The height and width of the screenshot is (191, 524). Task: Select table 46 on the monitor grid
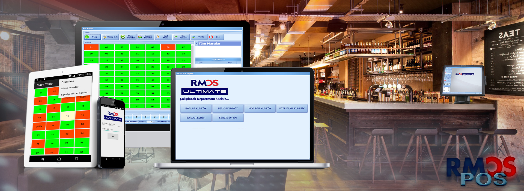pyautogui.click(x=137, y=86)
